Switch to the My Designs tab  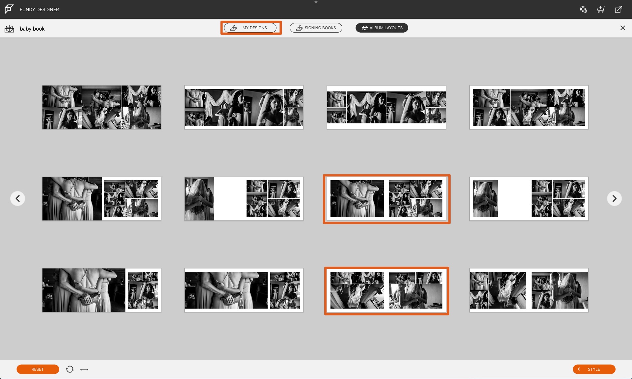pyautogui.click(x=250, y=28)
